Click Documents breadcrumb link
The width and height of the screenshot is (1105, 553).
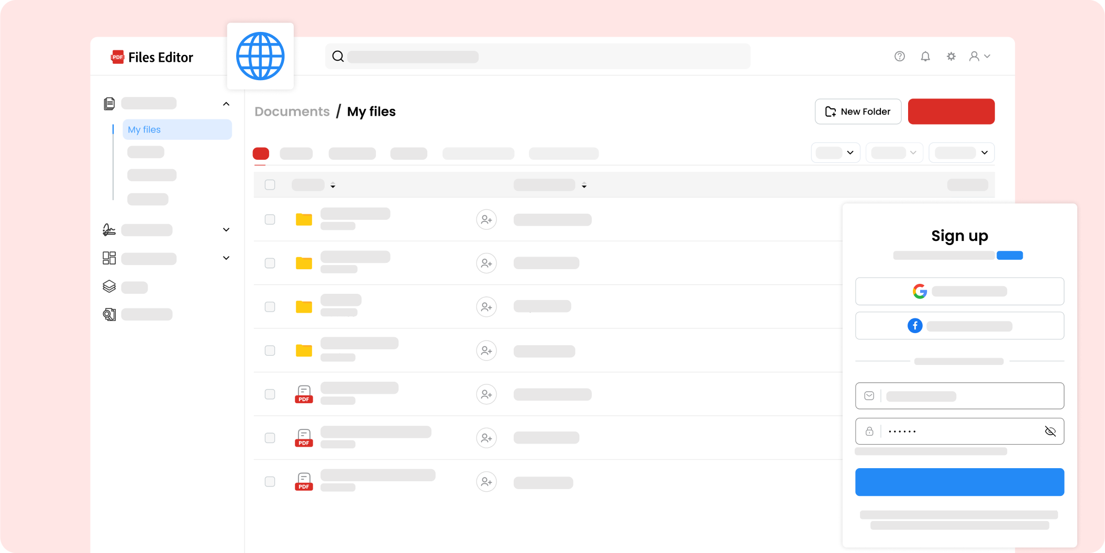coord(292,112)
